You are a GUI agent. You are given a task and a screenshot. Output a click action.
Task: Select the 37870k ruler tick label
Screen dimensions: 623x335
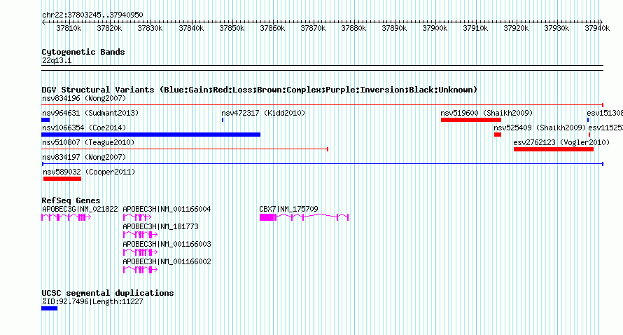point(313,28)
